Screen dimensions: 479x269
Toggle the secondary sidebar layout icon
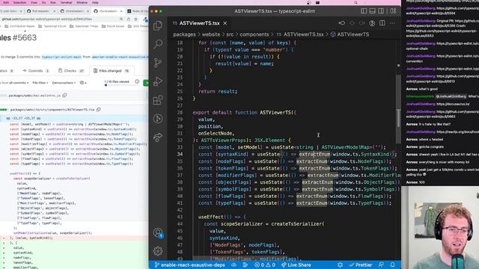click(381, 11)
